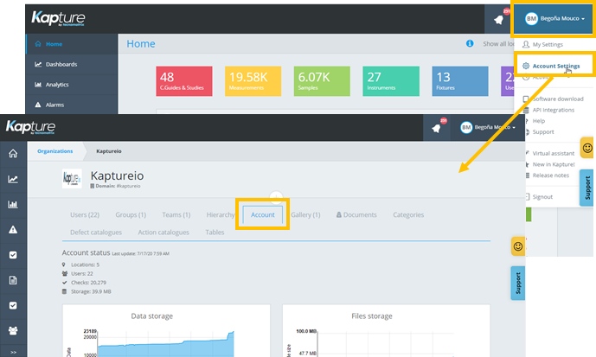This screenshot has height=357, width=596.
Task: Click the 13 Fixtures tile
Action: click(460, 81)
